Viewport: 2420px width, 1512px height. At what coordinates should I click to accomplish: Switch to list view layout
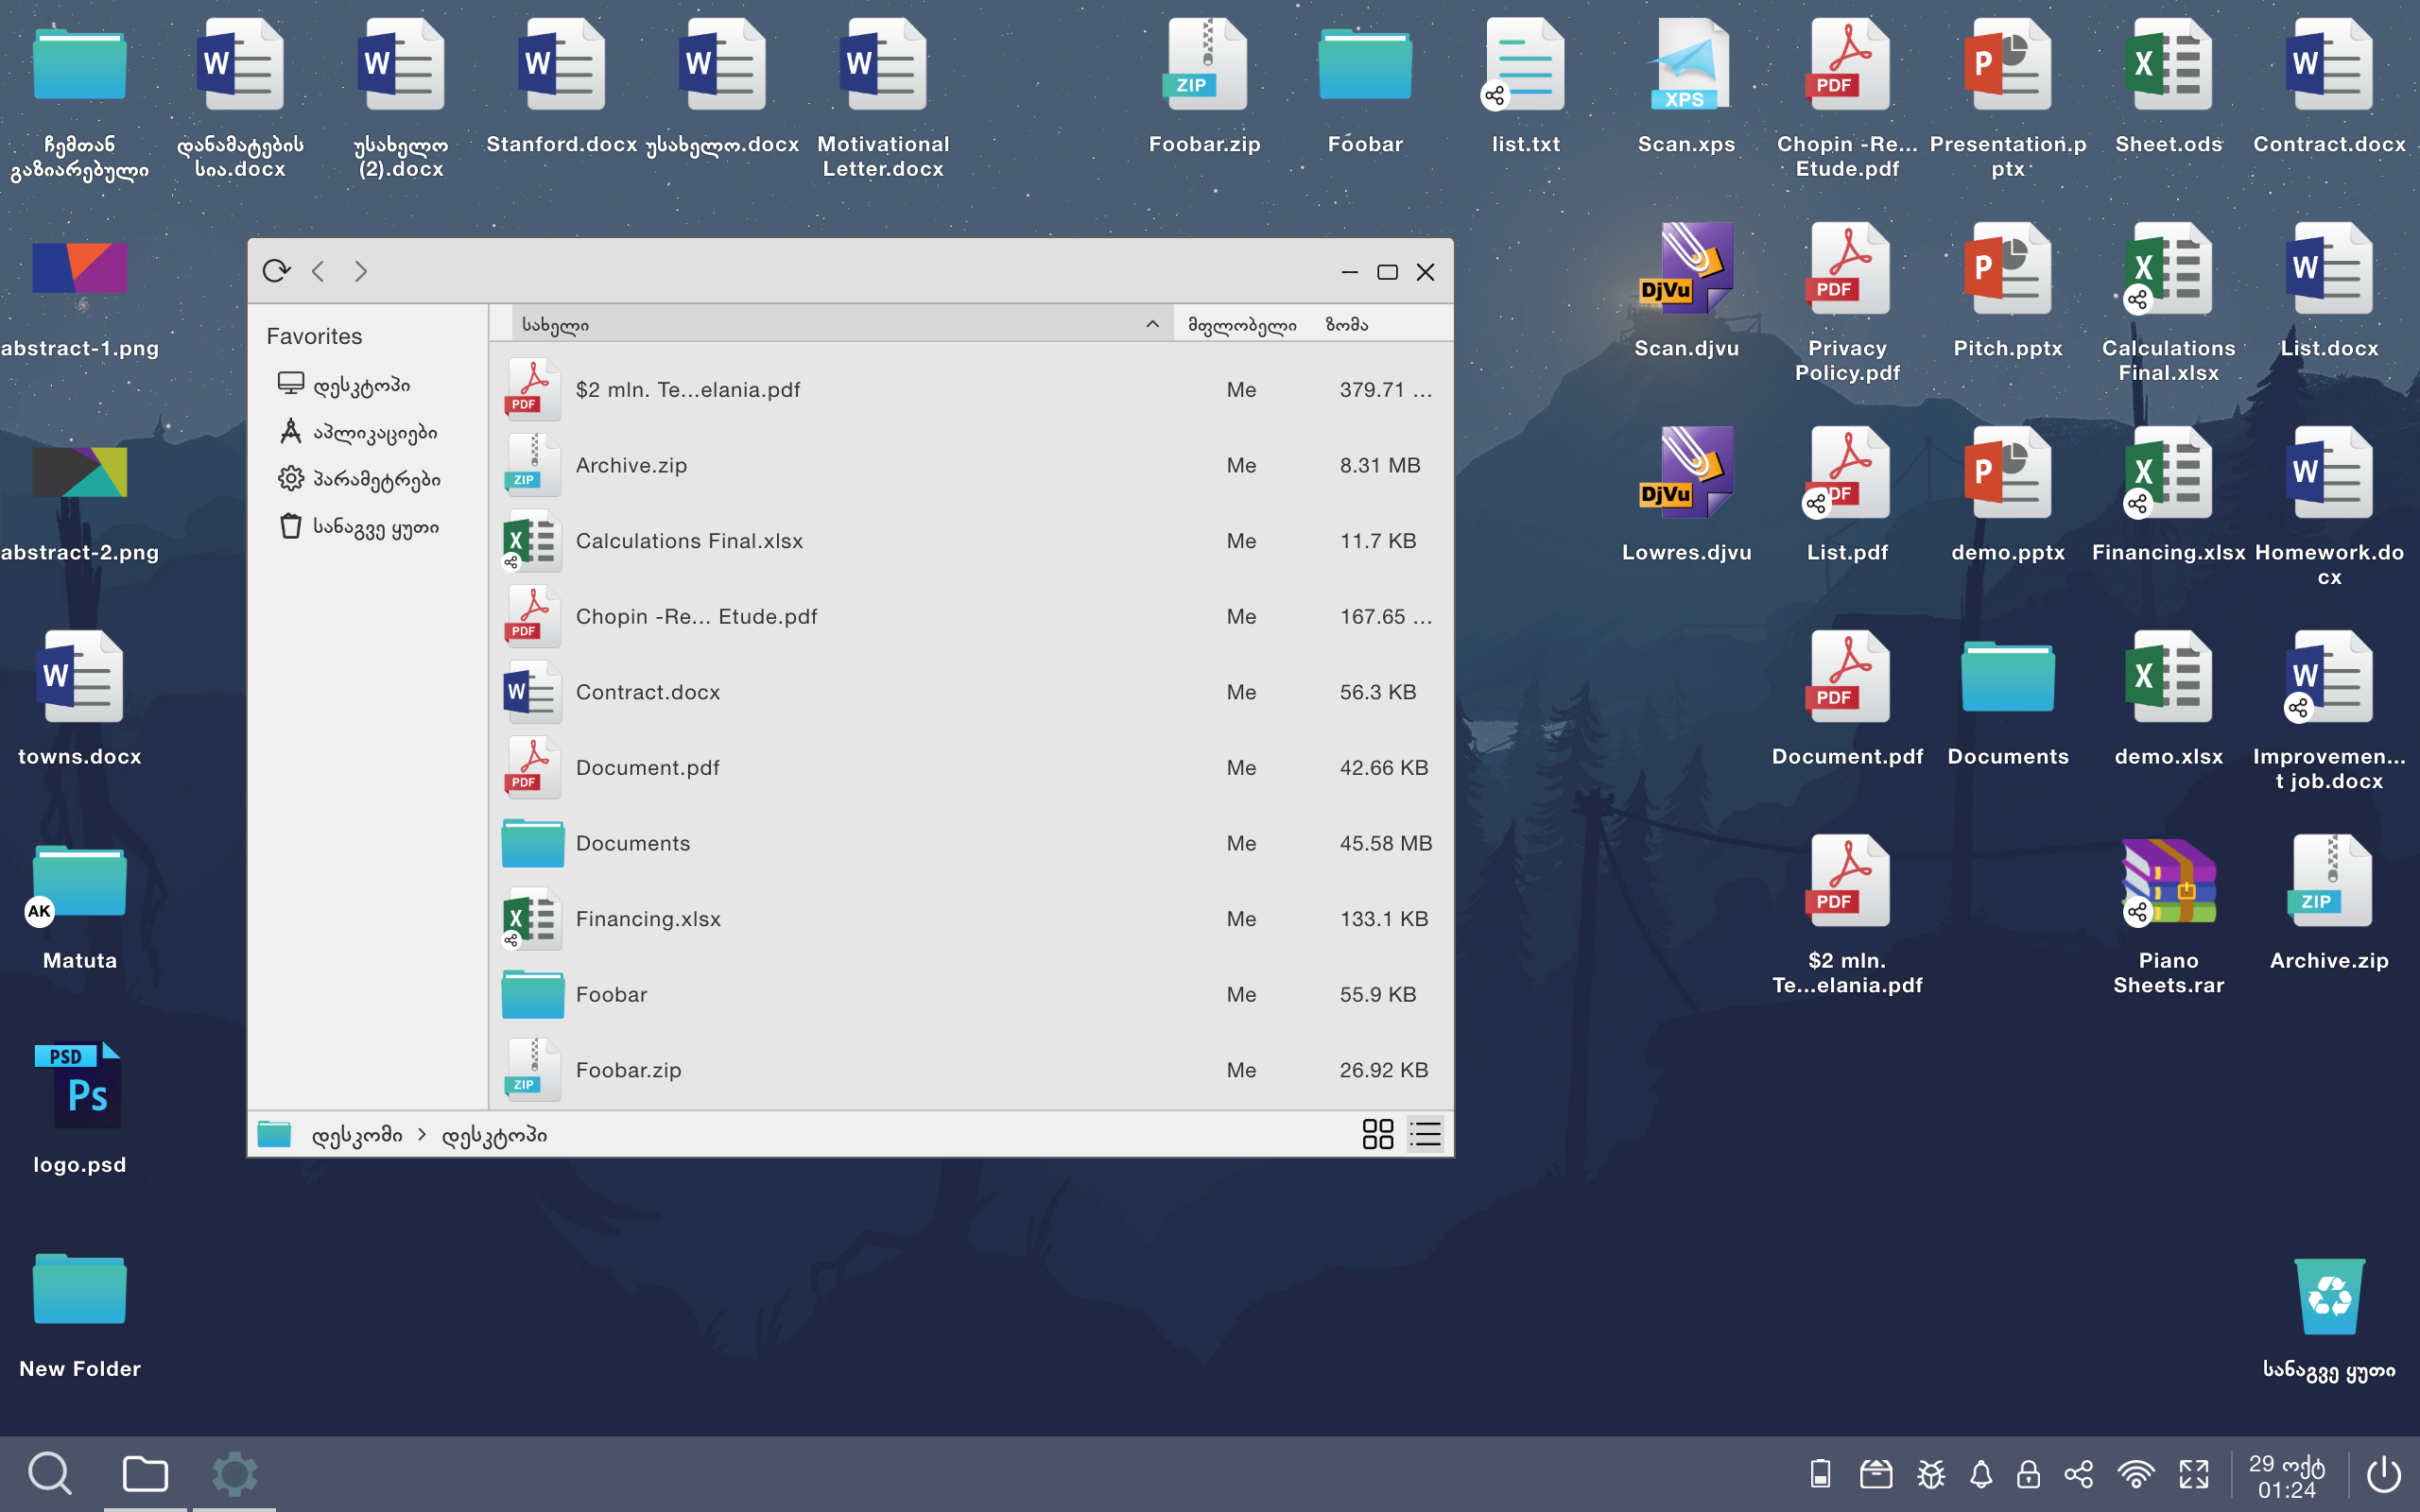(x=1425, y=1134)
